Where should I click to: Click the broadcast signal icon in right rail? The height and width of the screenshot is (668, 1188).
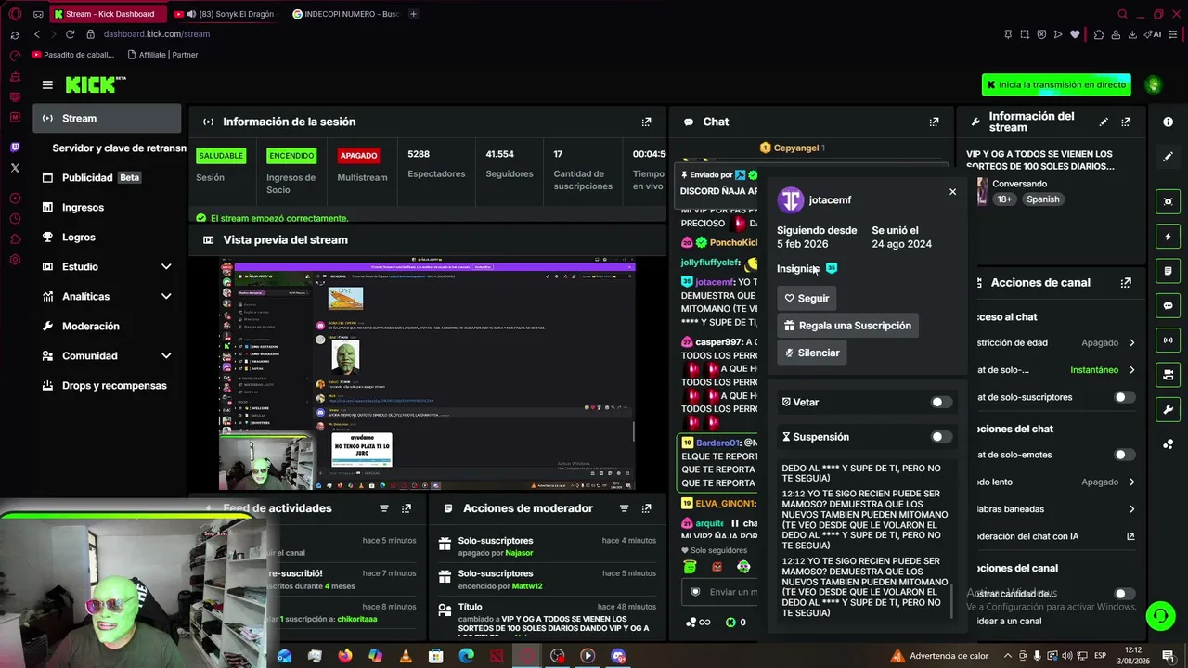pyautogui.click(x=1168, y=340)
